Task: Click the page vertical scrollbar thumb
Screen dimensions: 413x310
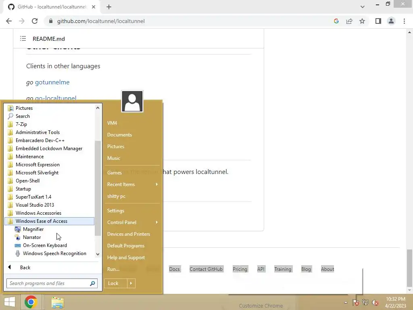Action: click(409, 268)
